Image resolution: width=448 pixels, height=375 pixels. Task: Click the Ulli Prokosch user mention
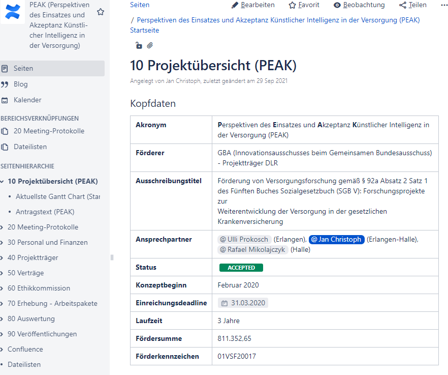pyautogui.click(x=244, y=239)
